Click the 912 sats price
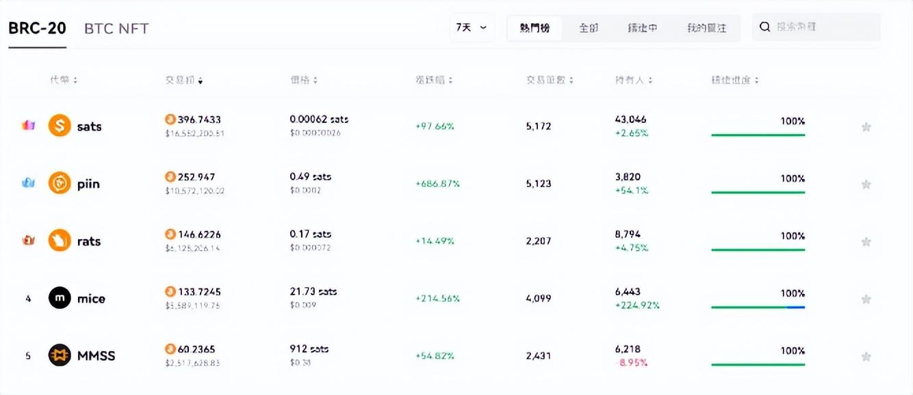 tap(309, 349)
